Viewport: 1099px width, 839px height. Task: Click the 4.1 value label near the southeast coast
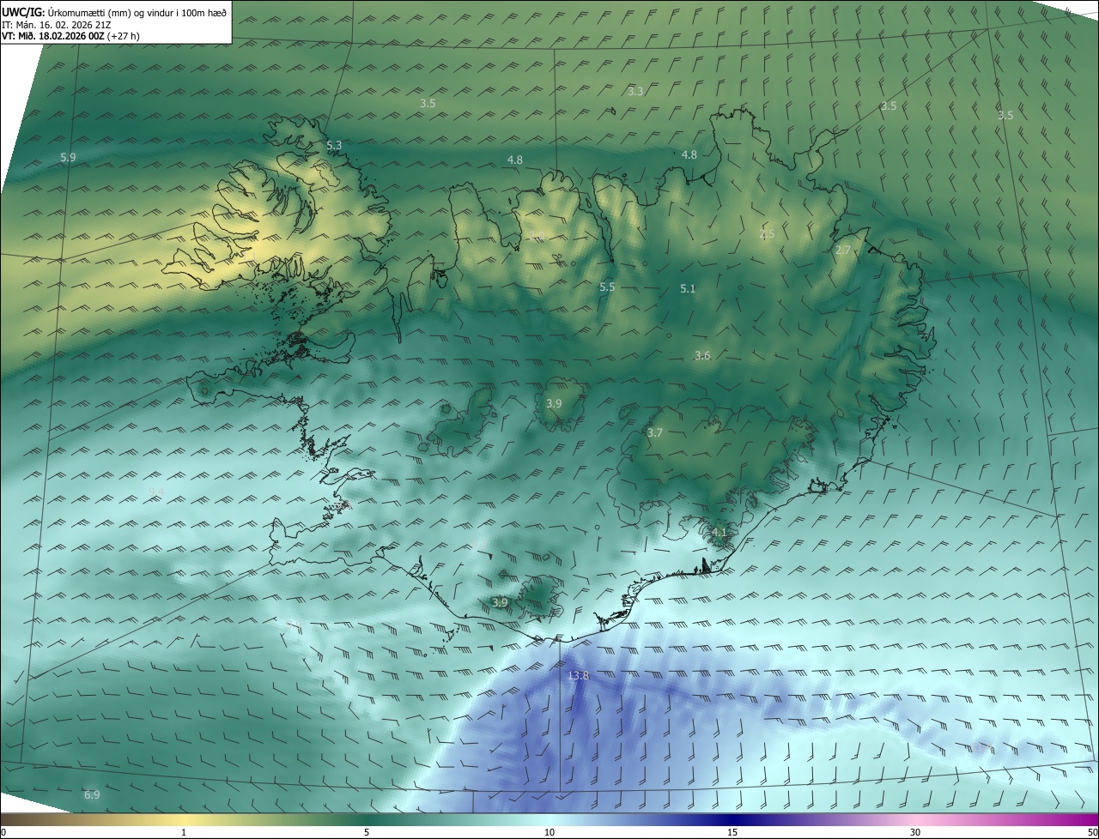click(x=719, y=533)
